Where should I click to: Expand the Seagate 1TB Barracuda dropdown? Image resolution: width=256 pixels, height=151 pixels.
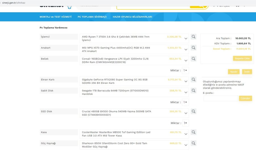point(186,92)
